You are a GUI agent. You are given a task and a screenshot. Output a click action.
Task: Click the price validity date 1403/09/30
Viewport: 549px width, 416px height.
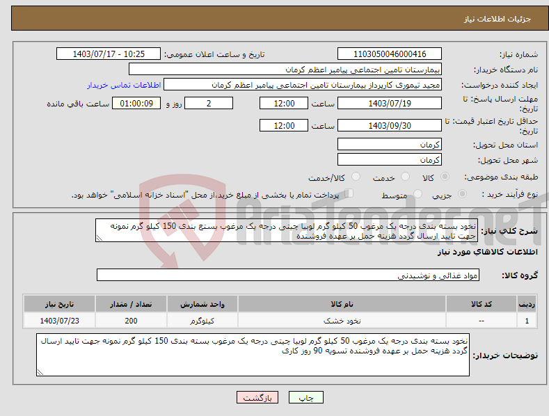coord(390,125)
